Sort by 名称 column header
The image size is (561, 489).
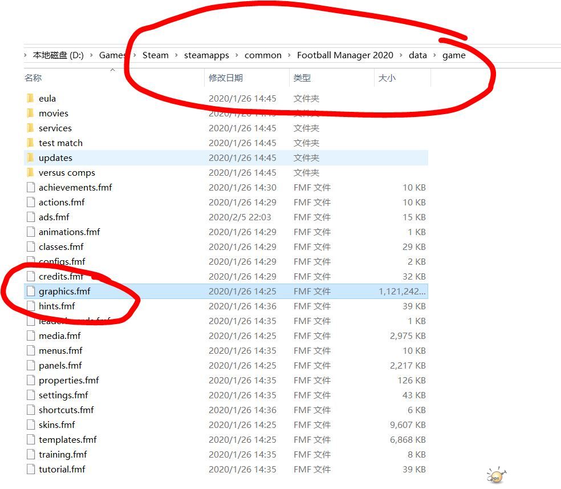(x=33, y=78)
